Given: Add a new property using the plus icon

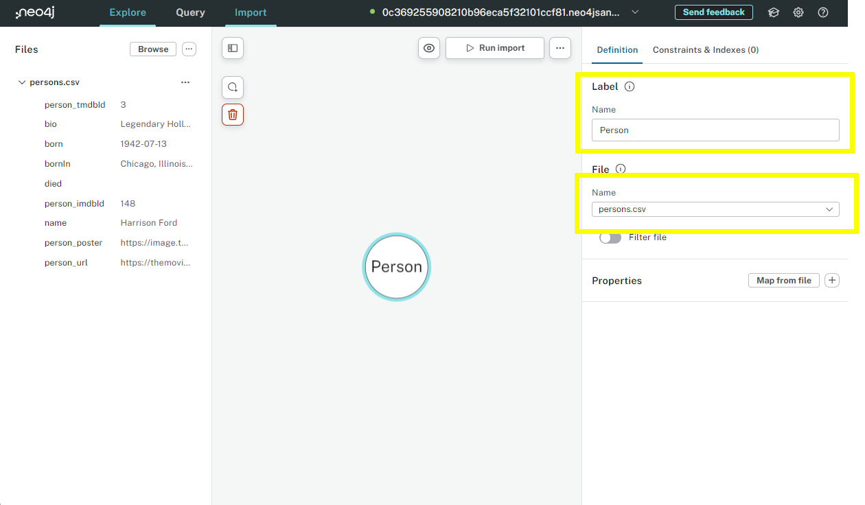Looking at the screenshot, I should click(x=832, y=280).
